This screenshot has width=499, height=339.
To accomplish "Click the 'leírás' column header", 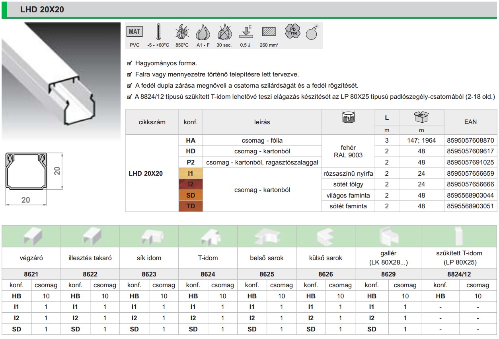I will pyautogui.click(x=262, y=122).
